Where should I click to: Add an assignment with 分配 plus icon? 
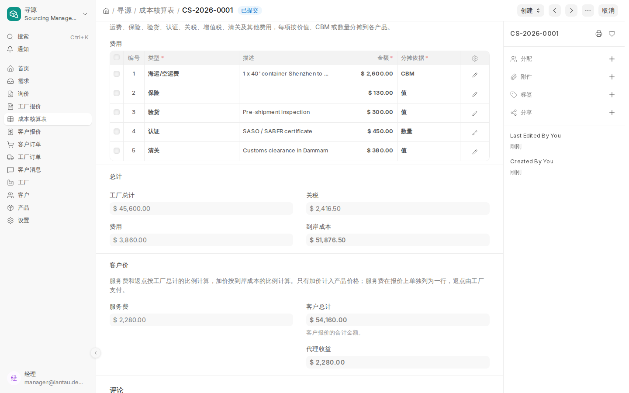[612, 59]
